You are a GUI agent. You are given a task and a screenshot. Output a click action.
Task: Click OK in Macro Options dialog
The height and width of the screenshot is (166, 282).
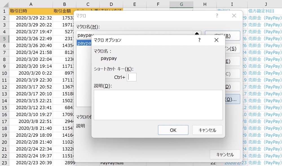pyautogui.click(x=173, y=130)
